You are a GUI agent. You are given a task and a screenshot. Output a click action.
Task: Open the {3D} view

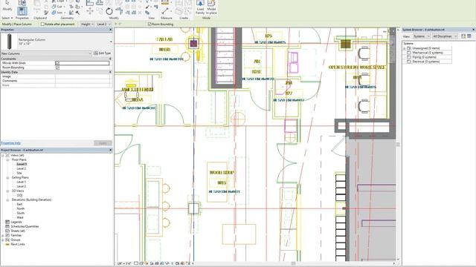click(20, 195)
